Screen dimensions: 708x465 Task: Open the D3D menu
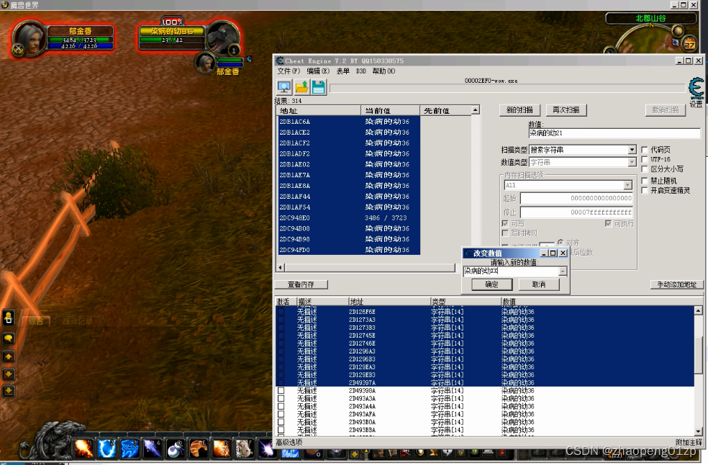coord(360,71)
